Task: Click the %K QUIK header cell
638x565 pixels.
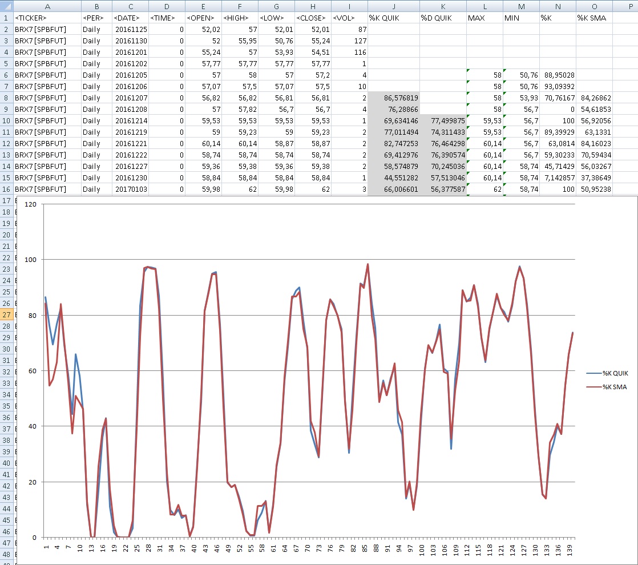Action: tap(393, 18)
